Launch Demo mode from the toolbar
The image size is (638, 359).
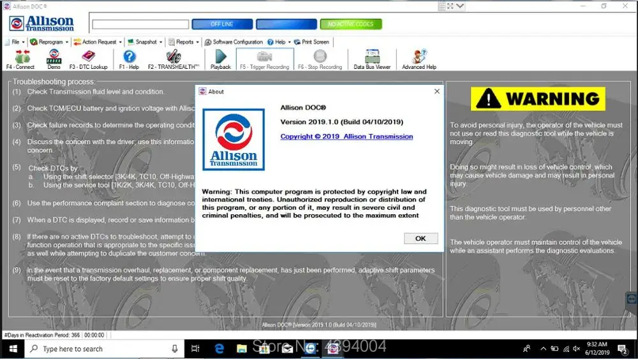(54, 59)
